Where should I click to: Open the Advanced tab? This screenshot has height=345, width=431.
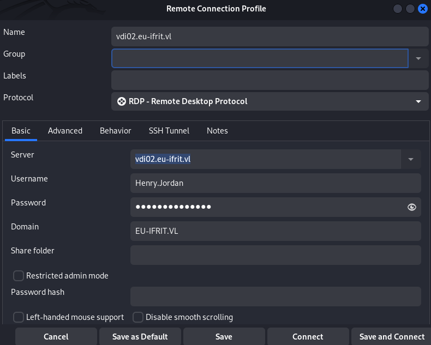pyautogui.click(x=65, y=131)
